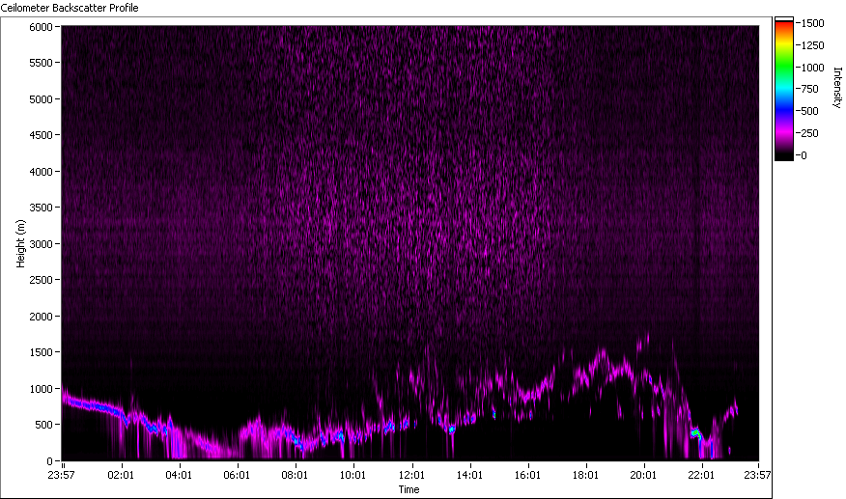Click the Ceilometer Backscatter Profile title
Screen dimensions: 846x499
(70, 8)
